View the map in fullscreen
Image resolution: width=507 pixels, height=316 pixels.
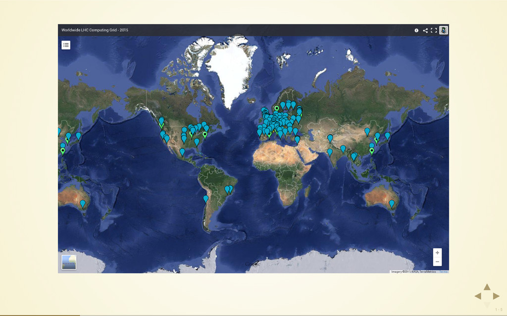434,30
